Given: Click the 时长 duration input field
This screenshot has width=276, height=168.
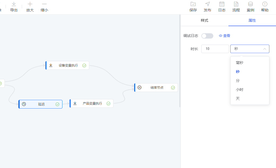Looking at the screenshot, I should tap(215, 49).
